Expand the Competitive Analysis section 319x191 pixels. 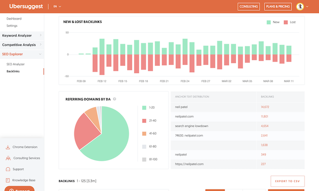[22, 45]
